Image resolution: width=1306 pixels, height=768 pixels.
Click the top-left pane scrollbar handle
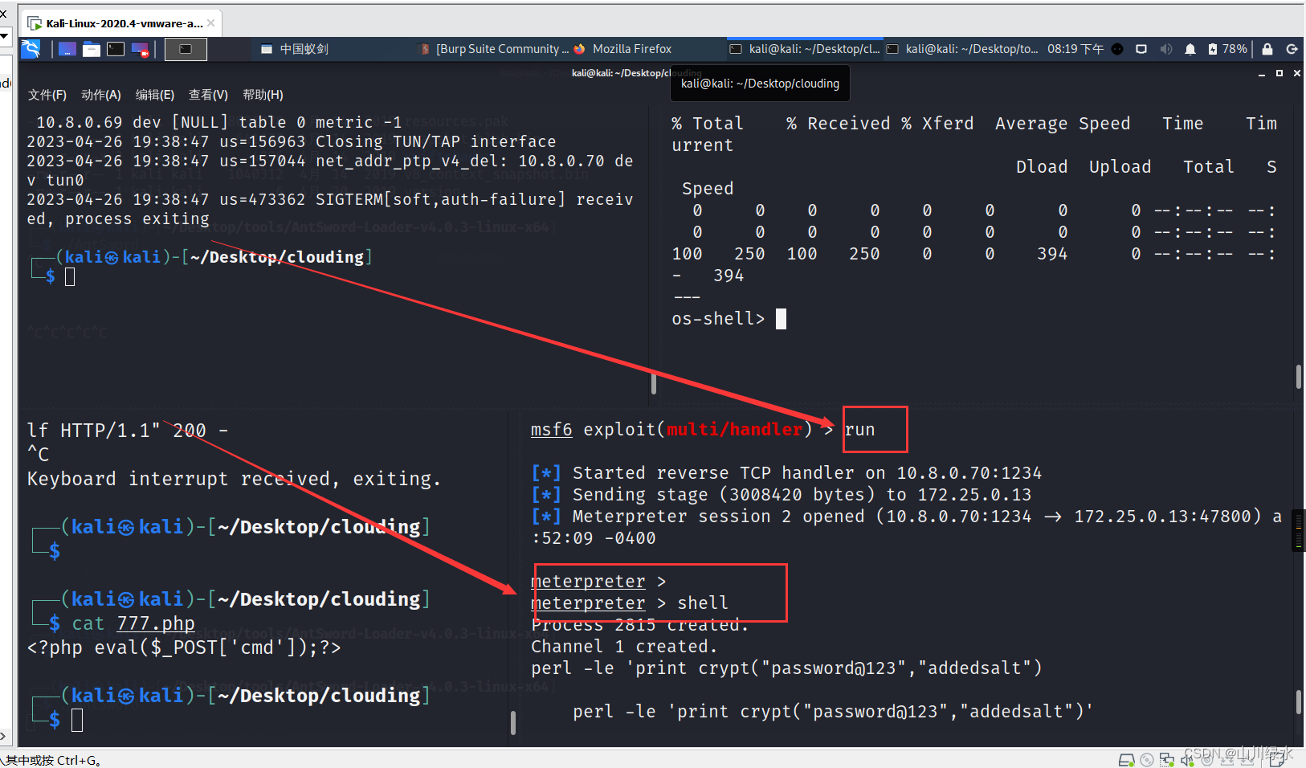[654, 384]
